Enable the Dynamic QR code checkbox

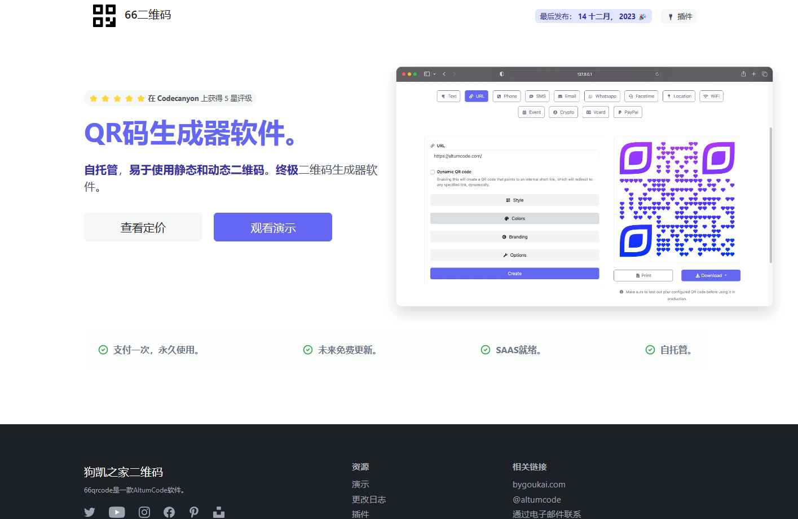[x=433, y=172]
